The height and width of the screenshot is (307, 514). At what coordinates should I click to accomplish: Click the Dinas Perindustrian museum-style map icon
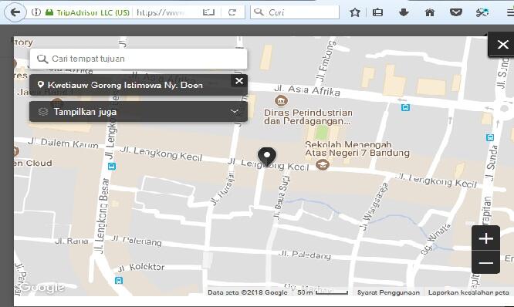[x=281, y=100]
